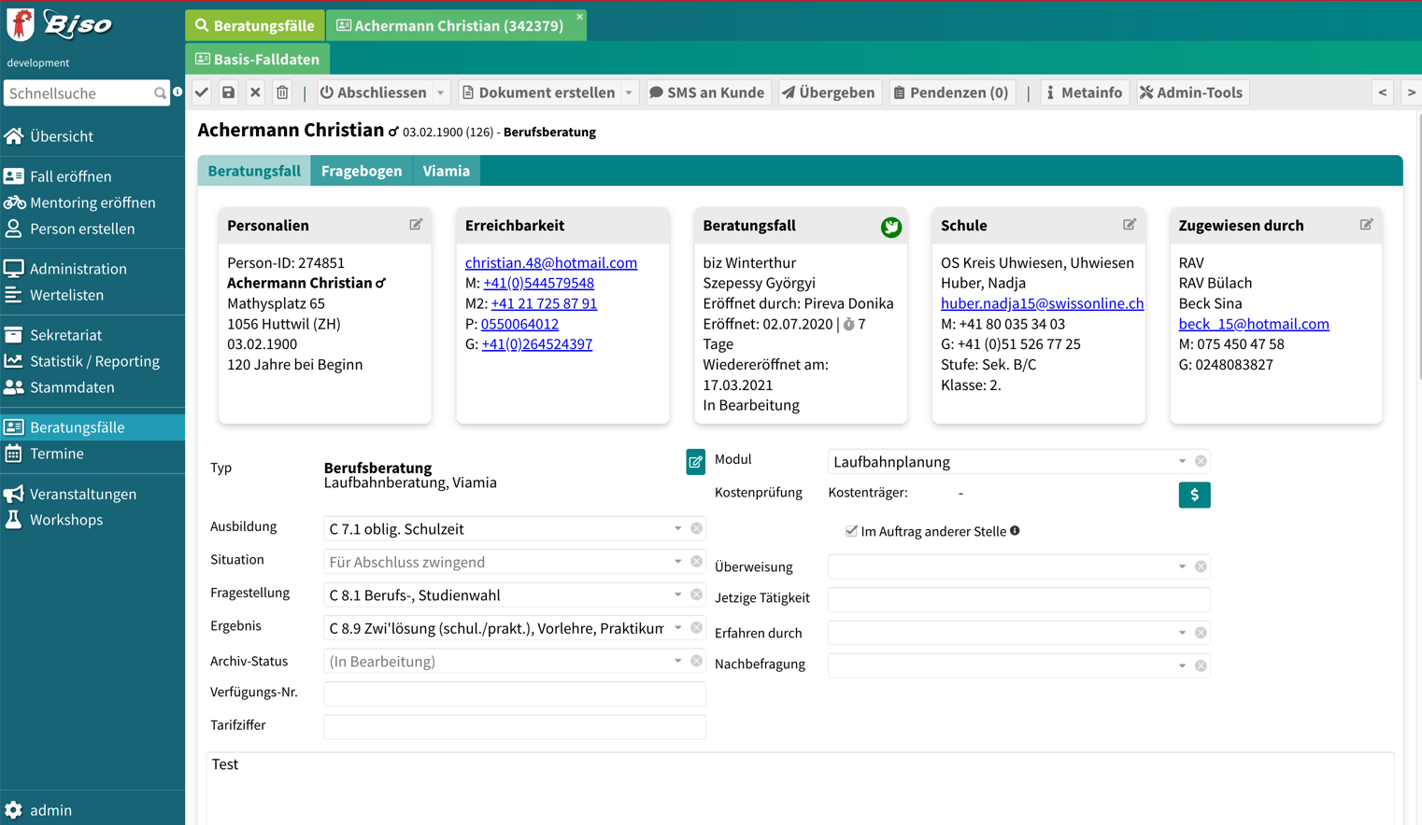Screen dimensions: 1422x825
Task: Open the Erfahren durch dropdown
Action: pos(1182,633)
